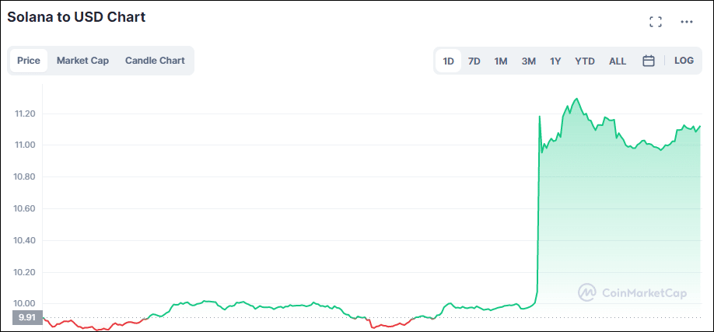714x332 pixels.
Task: Open the calendar date range picker
Action: [648, 61]
